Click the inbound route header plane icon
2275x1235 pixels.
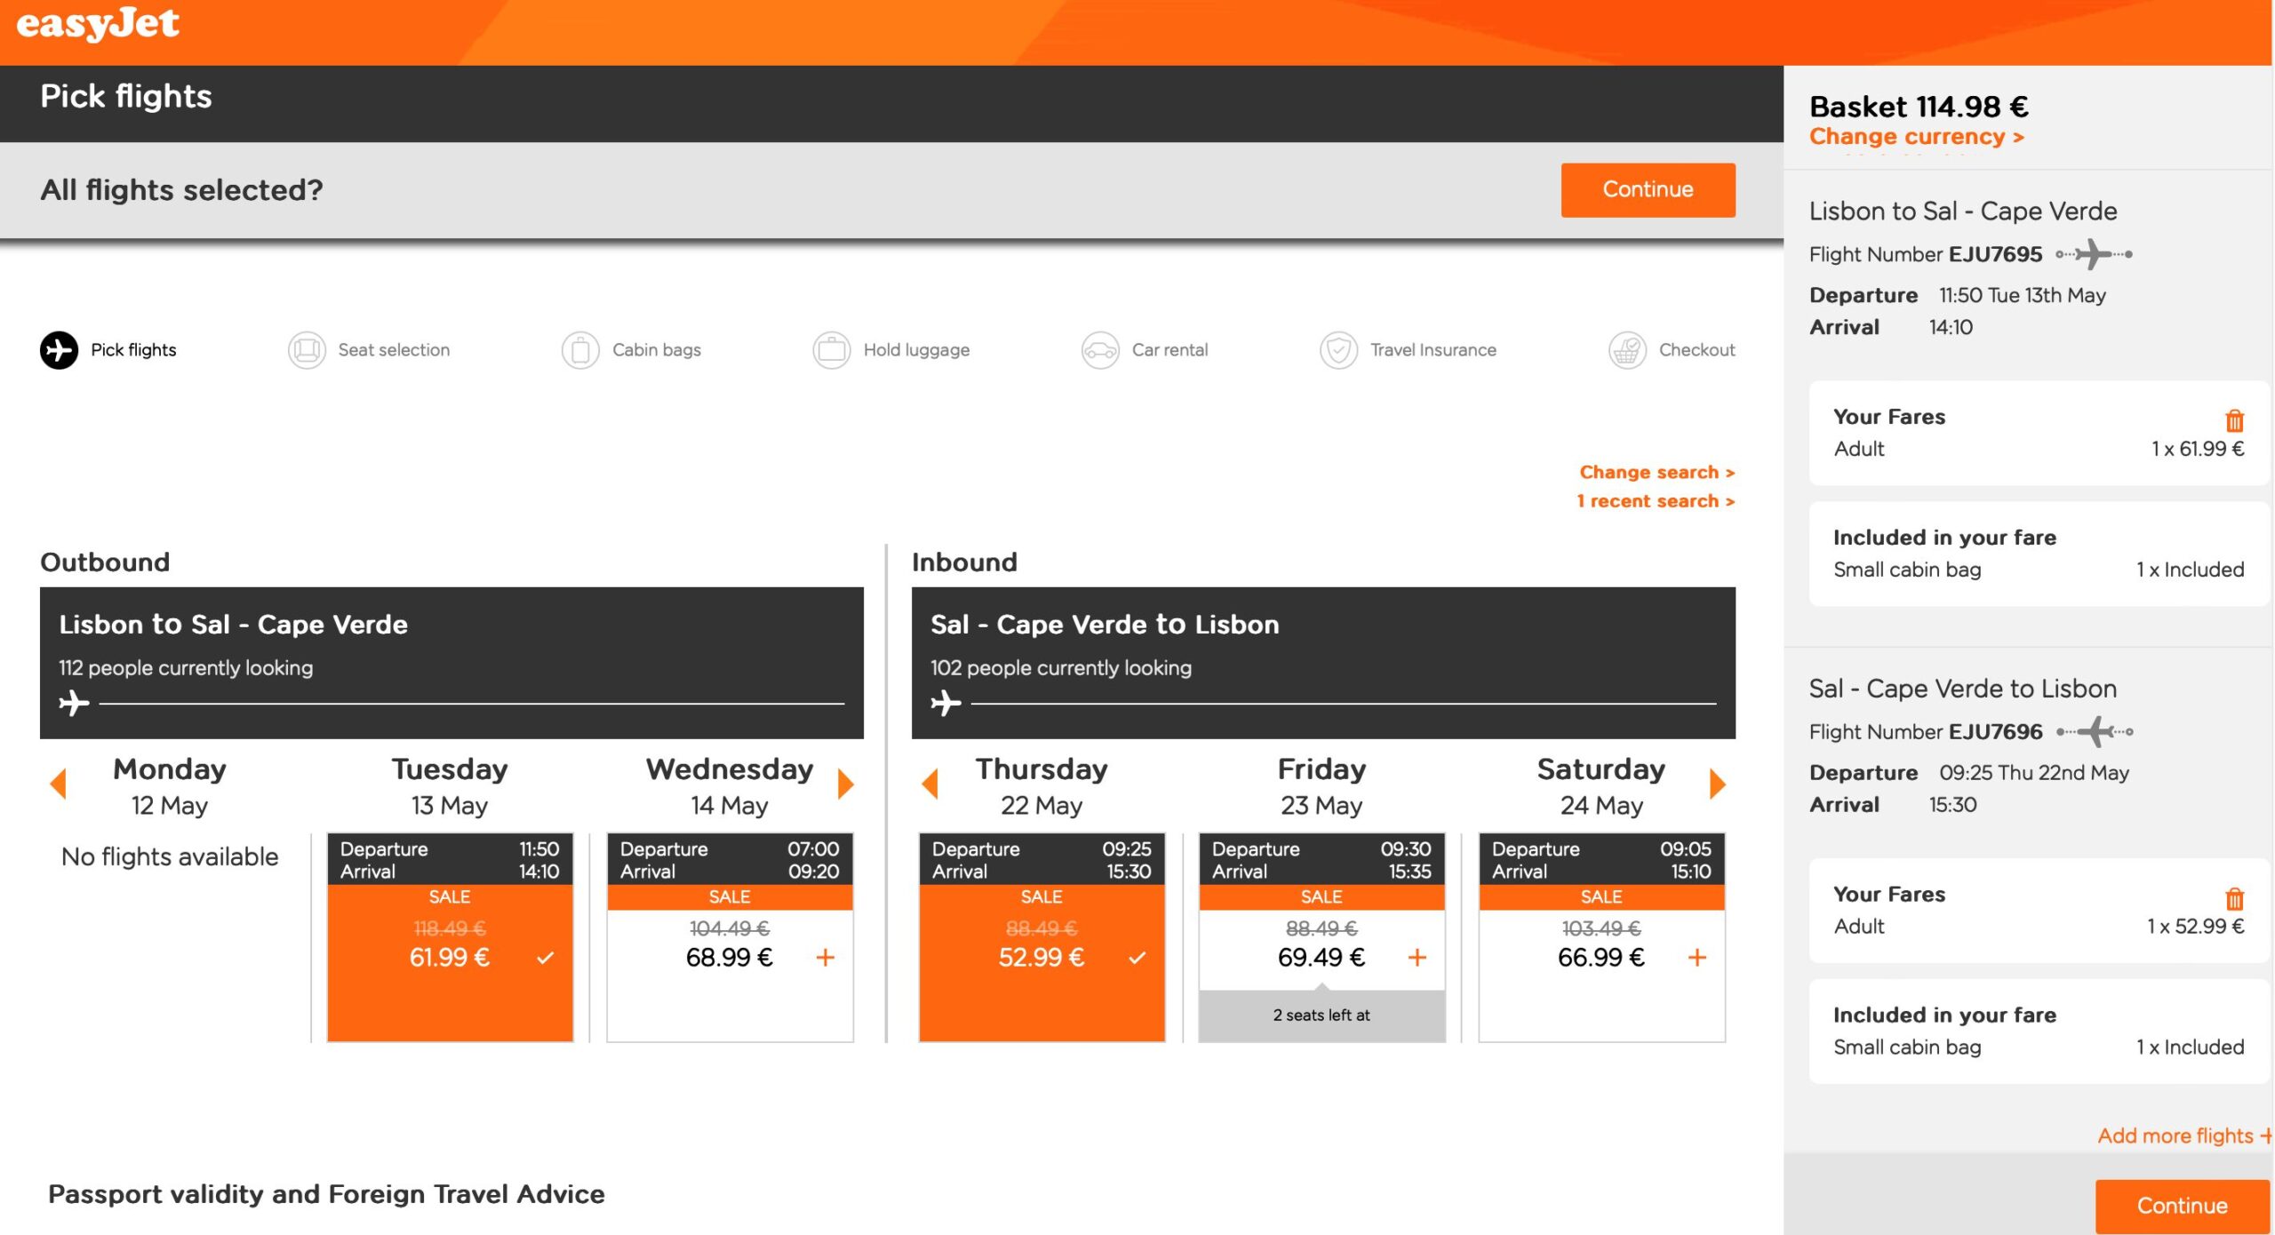[946, 703]
